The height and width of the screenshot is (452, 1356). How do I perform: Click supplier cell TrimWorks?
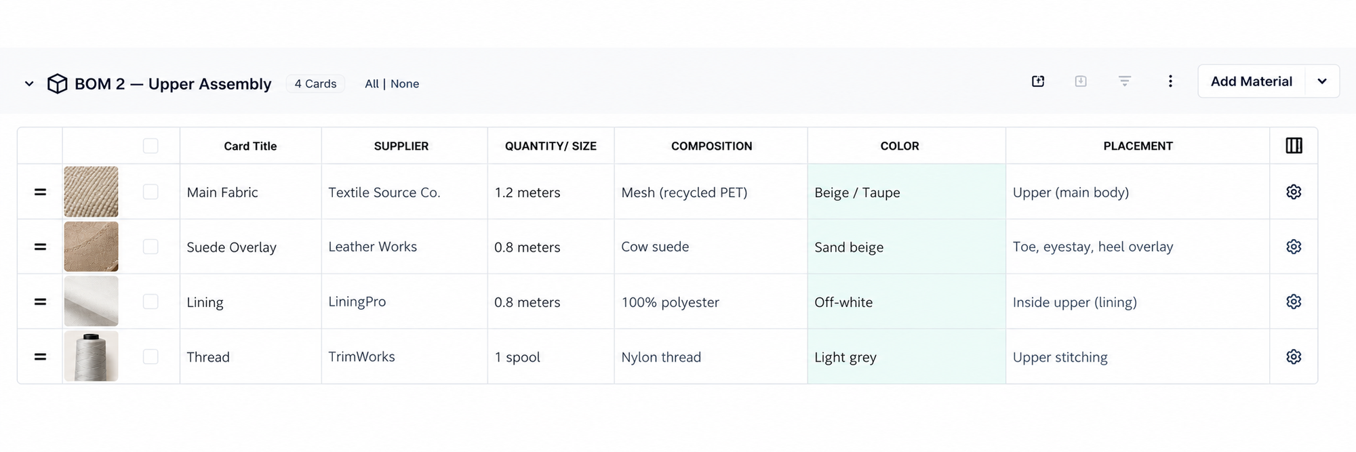coord(404,356)
